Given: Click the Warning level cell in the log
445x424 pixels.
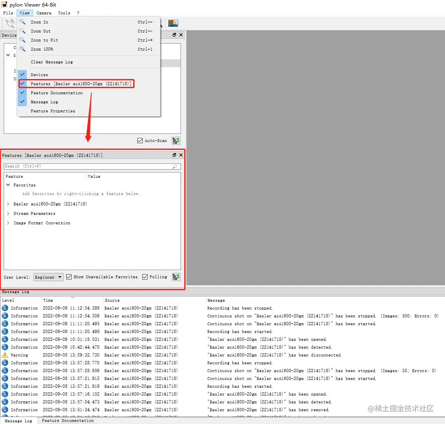Looking at the screenshot, I should [x=19, y=355].
